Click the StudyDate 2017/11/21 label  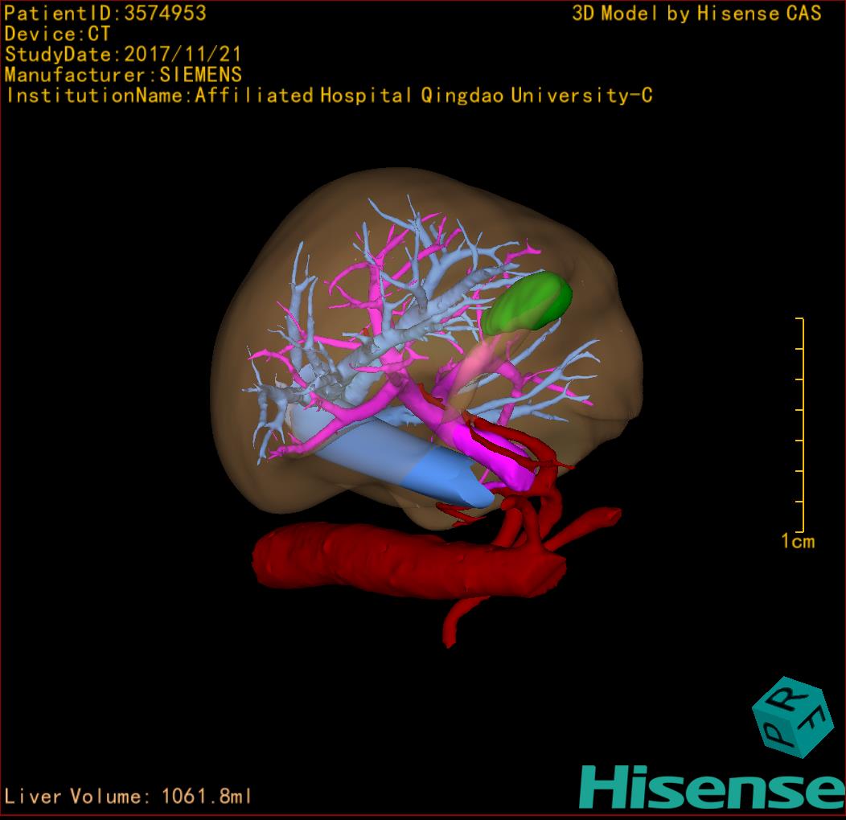123,55
